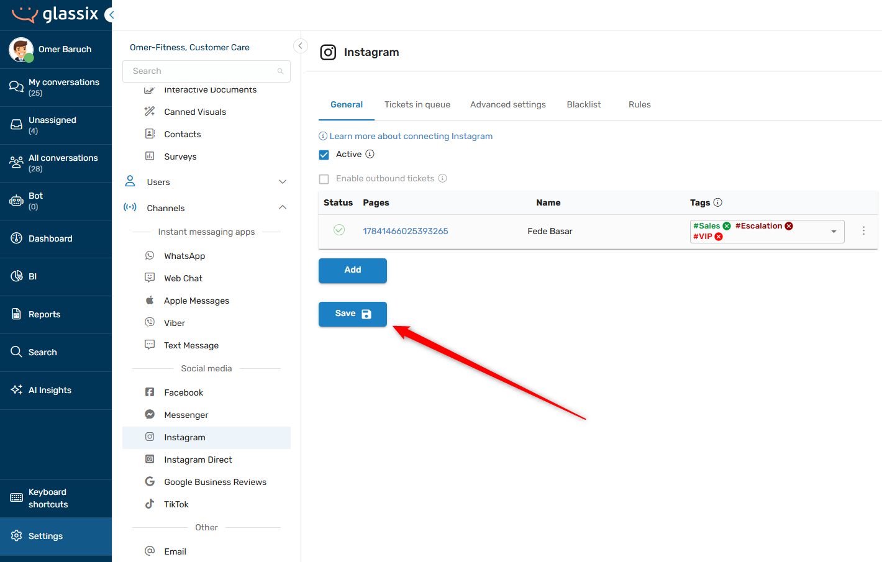Switch to Advanced settings tab
The height and width of the screenshot is (562, 882).
(508, 104)
